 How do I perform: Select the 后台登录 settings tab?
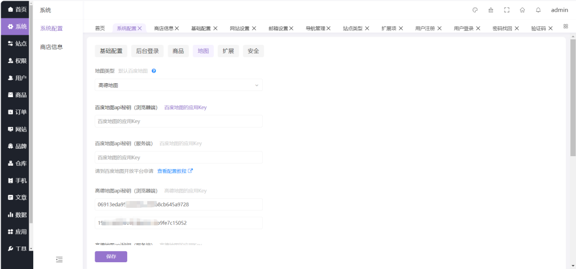click(x=147, y=51)
